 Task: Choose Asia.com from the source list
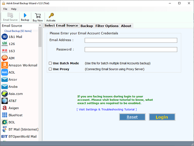15,94
